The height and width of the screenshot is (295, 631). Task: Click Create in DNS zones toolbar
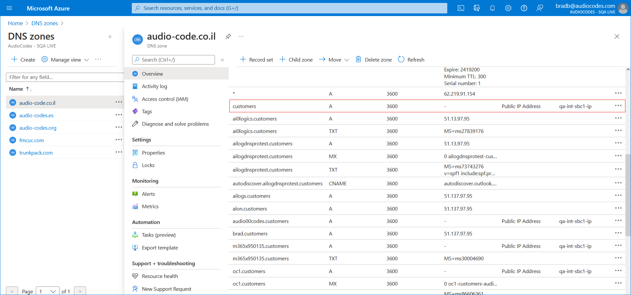pyautogui.click(x=23, y=60)
